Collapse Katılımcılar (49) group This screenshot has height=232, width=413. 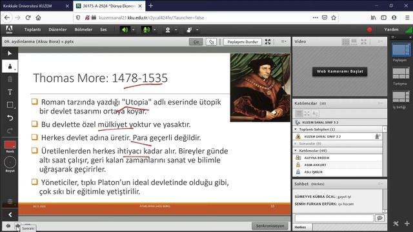coord(296,151)
